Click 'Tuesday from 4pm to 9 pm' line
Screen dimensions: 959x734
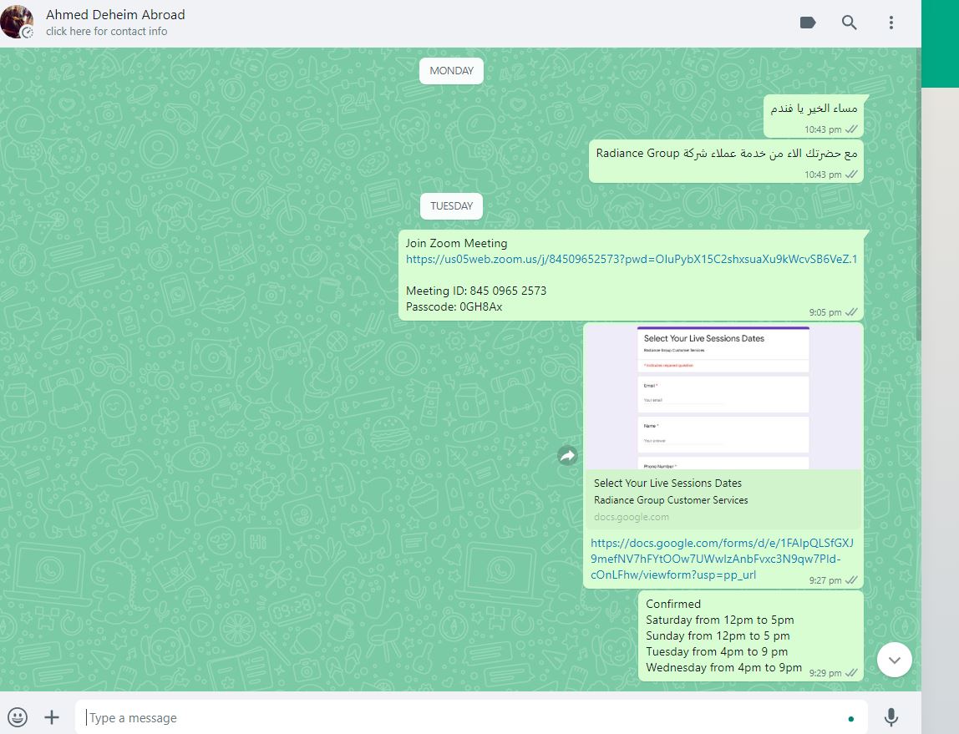coord(717,651)
